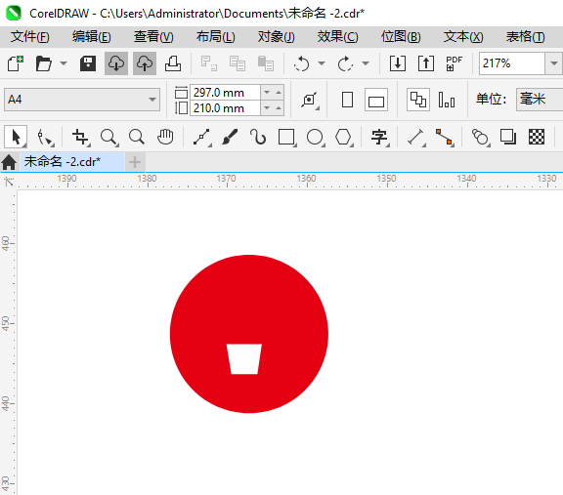Image resolution: width=563 pixels, height=495 pixels.
Task: Open the 位图(B) menu
Action: pos(401,36)
